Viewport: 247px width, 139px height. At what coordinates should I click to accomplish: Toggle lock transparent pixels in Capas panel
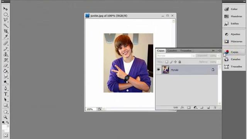coord(166,62)
